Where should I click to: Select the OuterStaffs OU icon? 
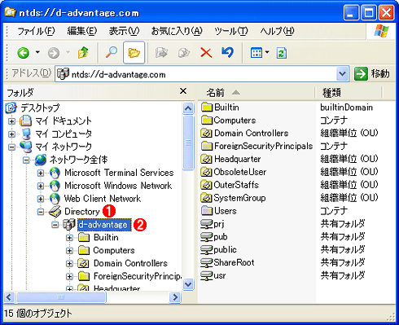pyautogui.click(x=206, y=185)
